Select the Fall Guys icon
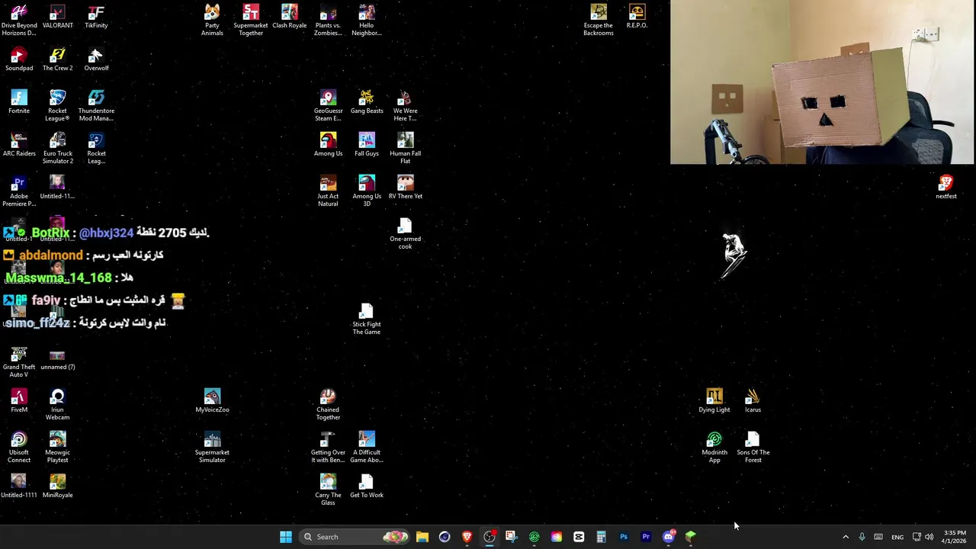This screenshot has width=976, height=549. tap(367, 145)
